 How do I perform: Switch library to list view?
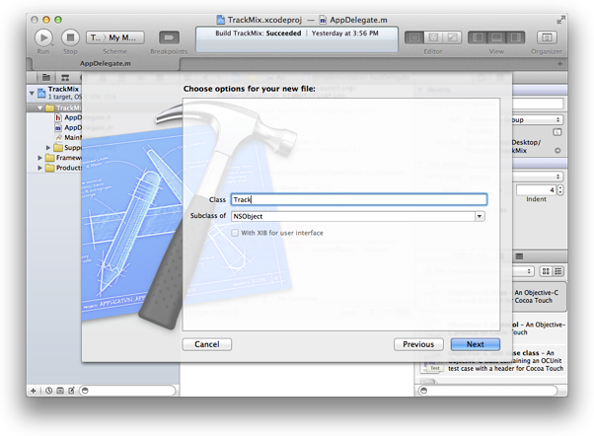tap(558, 271)
